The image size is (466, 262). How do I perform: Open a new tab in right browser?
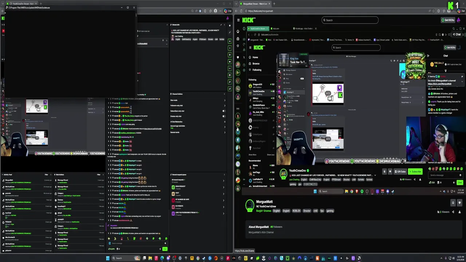pyautogui.click(x=274, y=4)
